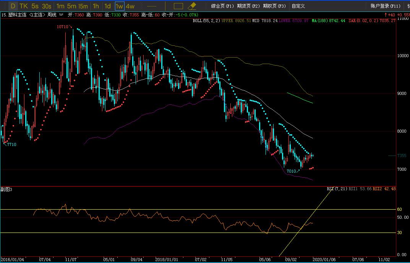This screenshot has height=263, width=410.
Task: Open 期货页 (F2) page
Action: coord(248,6)
